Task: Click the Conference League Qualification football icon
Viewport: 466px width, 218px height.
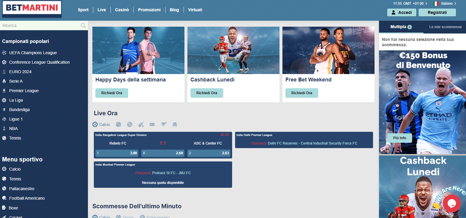Action: (x=4, y=62)
